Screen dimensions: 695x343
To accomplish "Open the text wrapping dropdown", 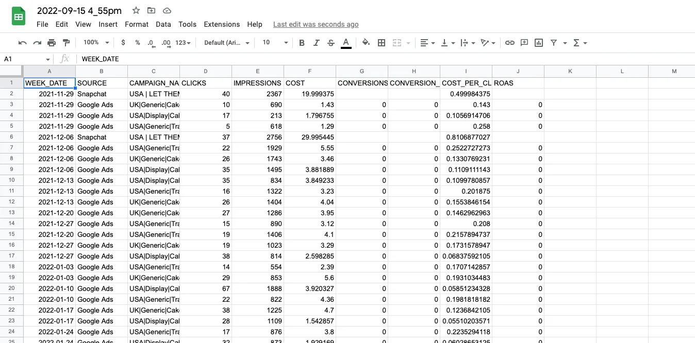I will 467,43.
